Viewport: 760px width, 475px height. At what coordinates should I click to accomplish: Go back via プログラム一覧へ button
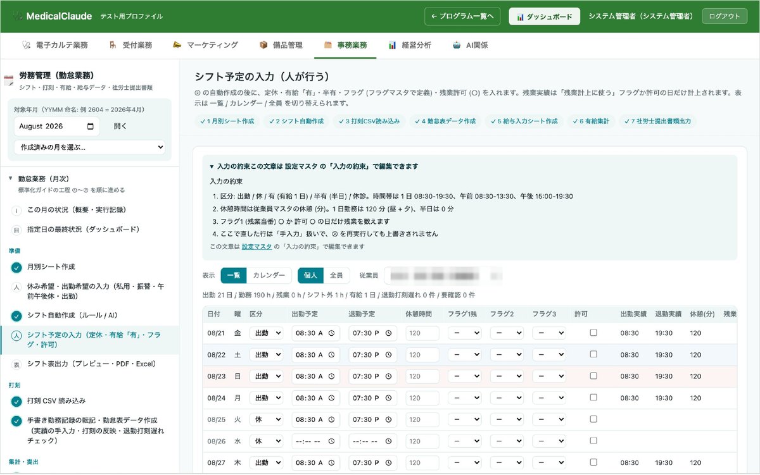click(463, 16)
